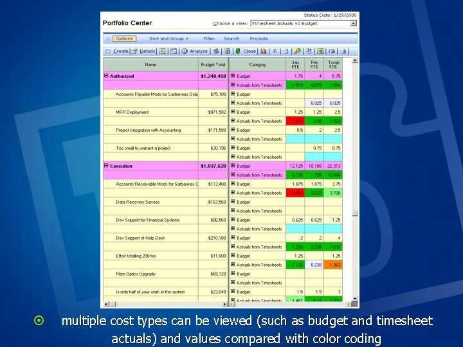Collapse the Execution group
The image size is (463, 347).
click(106, 166)
